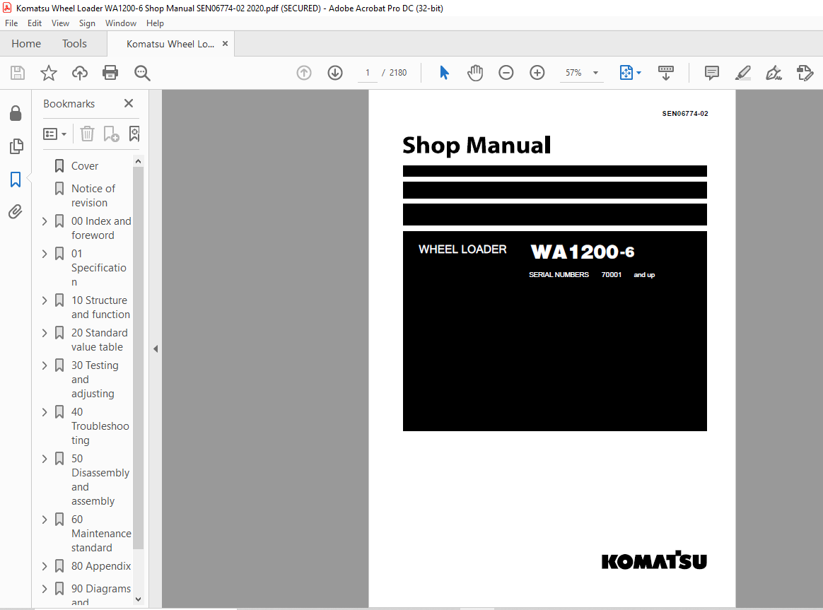Open the File menu
Screen dimensions: 823x610
pos(11,23)
